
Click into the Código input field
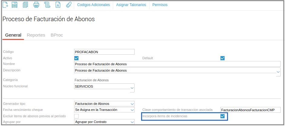(x=104, y=52)
